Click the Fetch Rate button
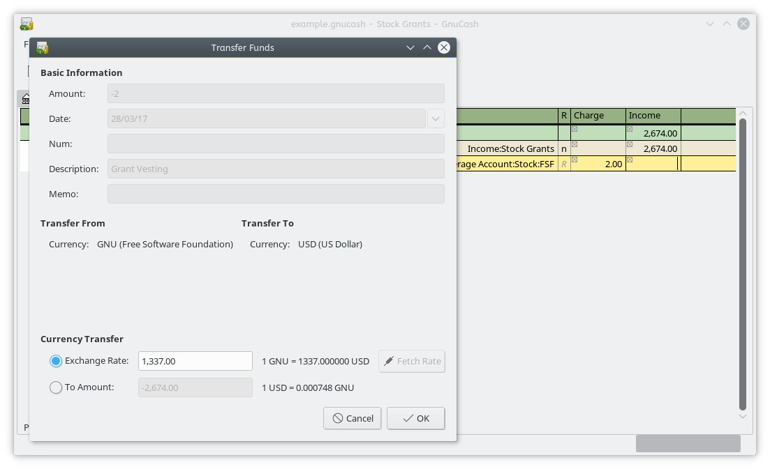Viewport: 770px width, 469px height. tap(412, 361)
